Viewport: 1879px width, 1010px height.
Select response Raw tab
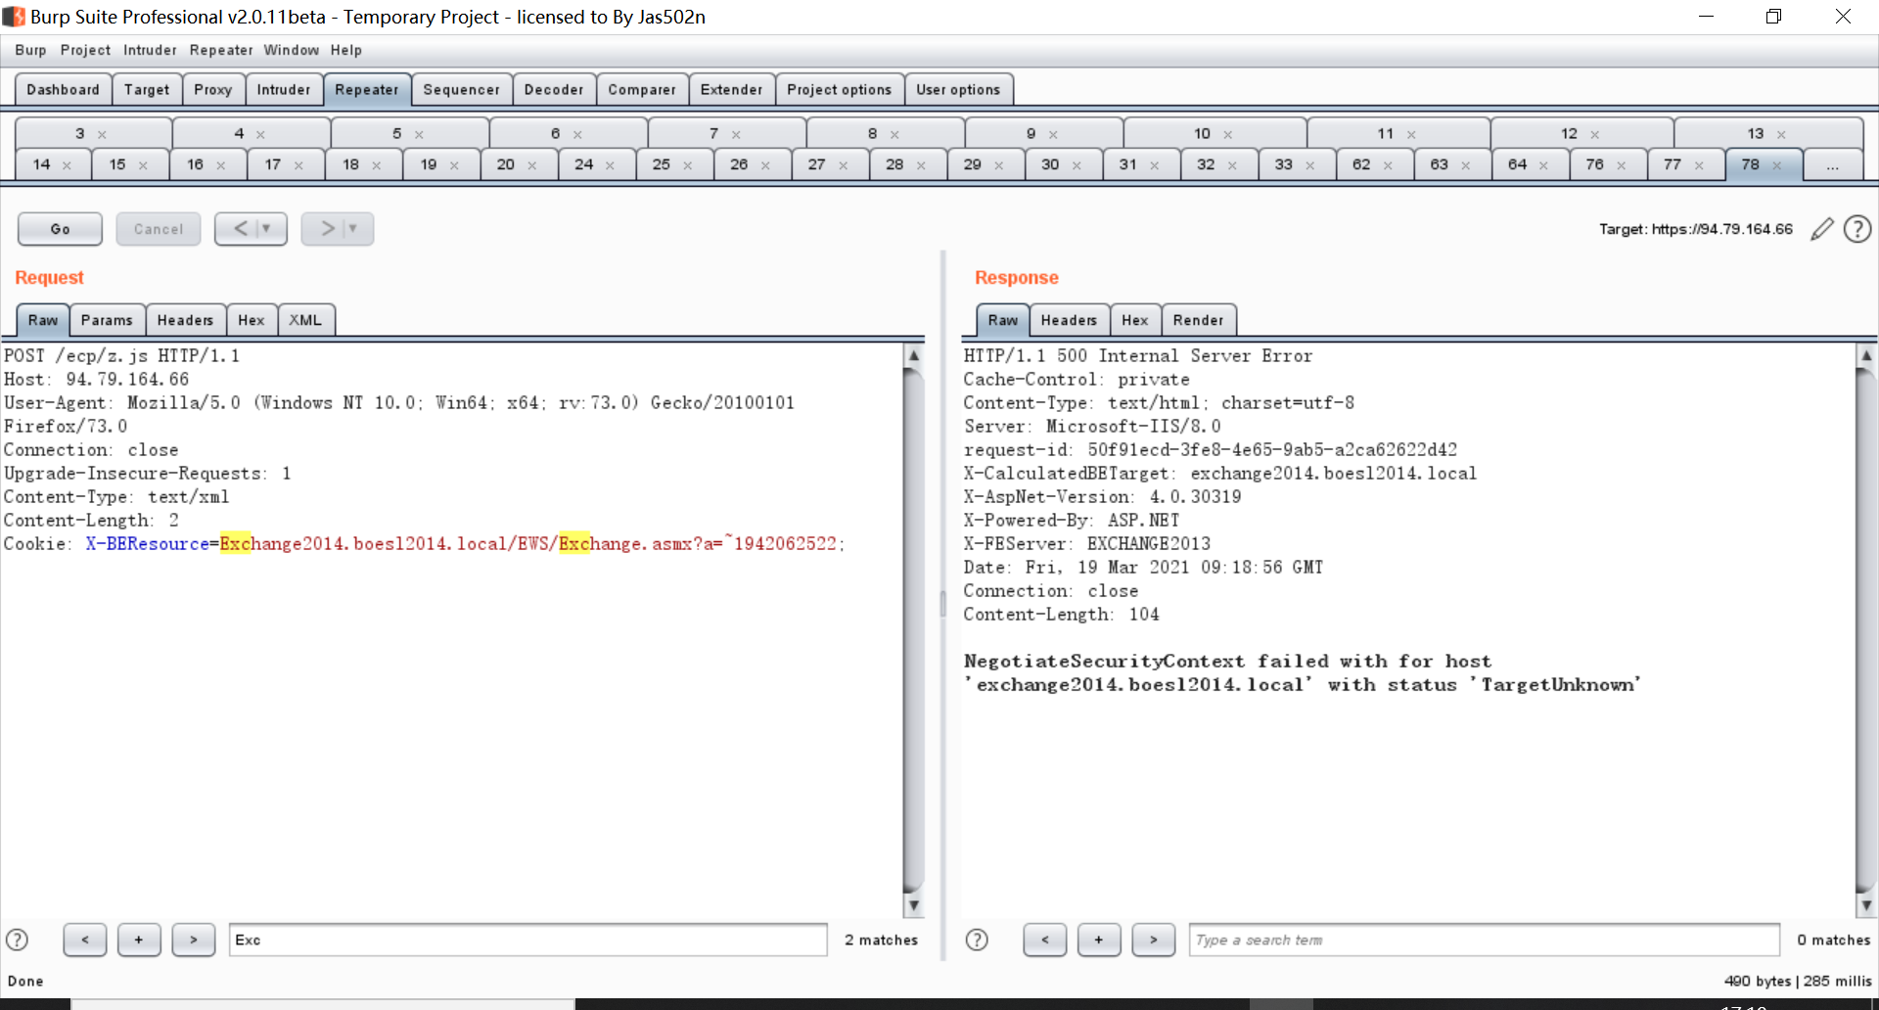click(x=1002, y=320)
